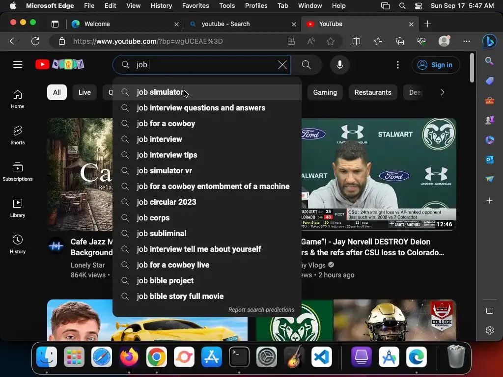
Task: Open Outlook in Edge sidebar
Action: tap(490, 160)
